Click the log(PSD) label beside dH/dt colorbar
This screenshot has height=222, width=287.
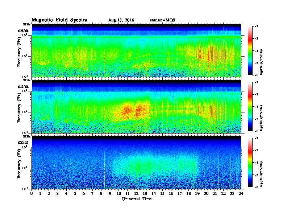tap(261, 62)
